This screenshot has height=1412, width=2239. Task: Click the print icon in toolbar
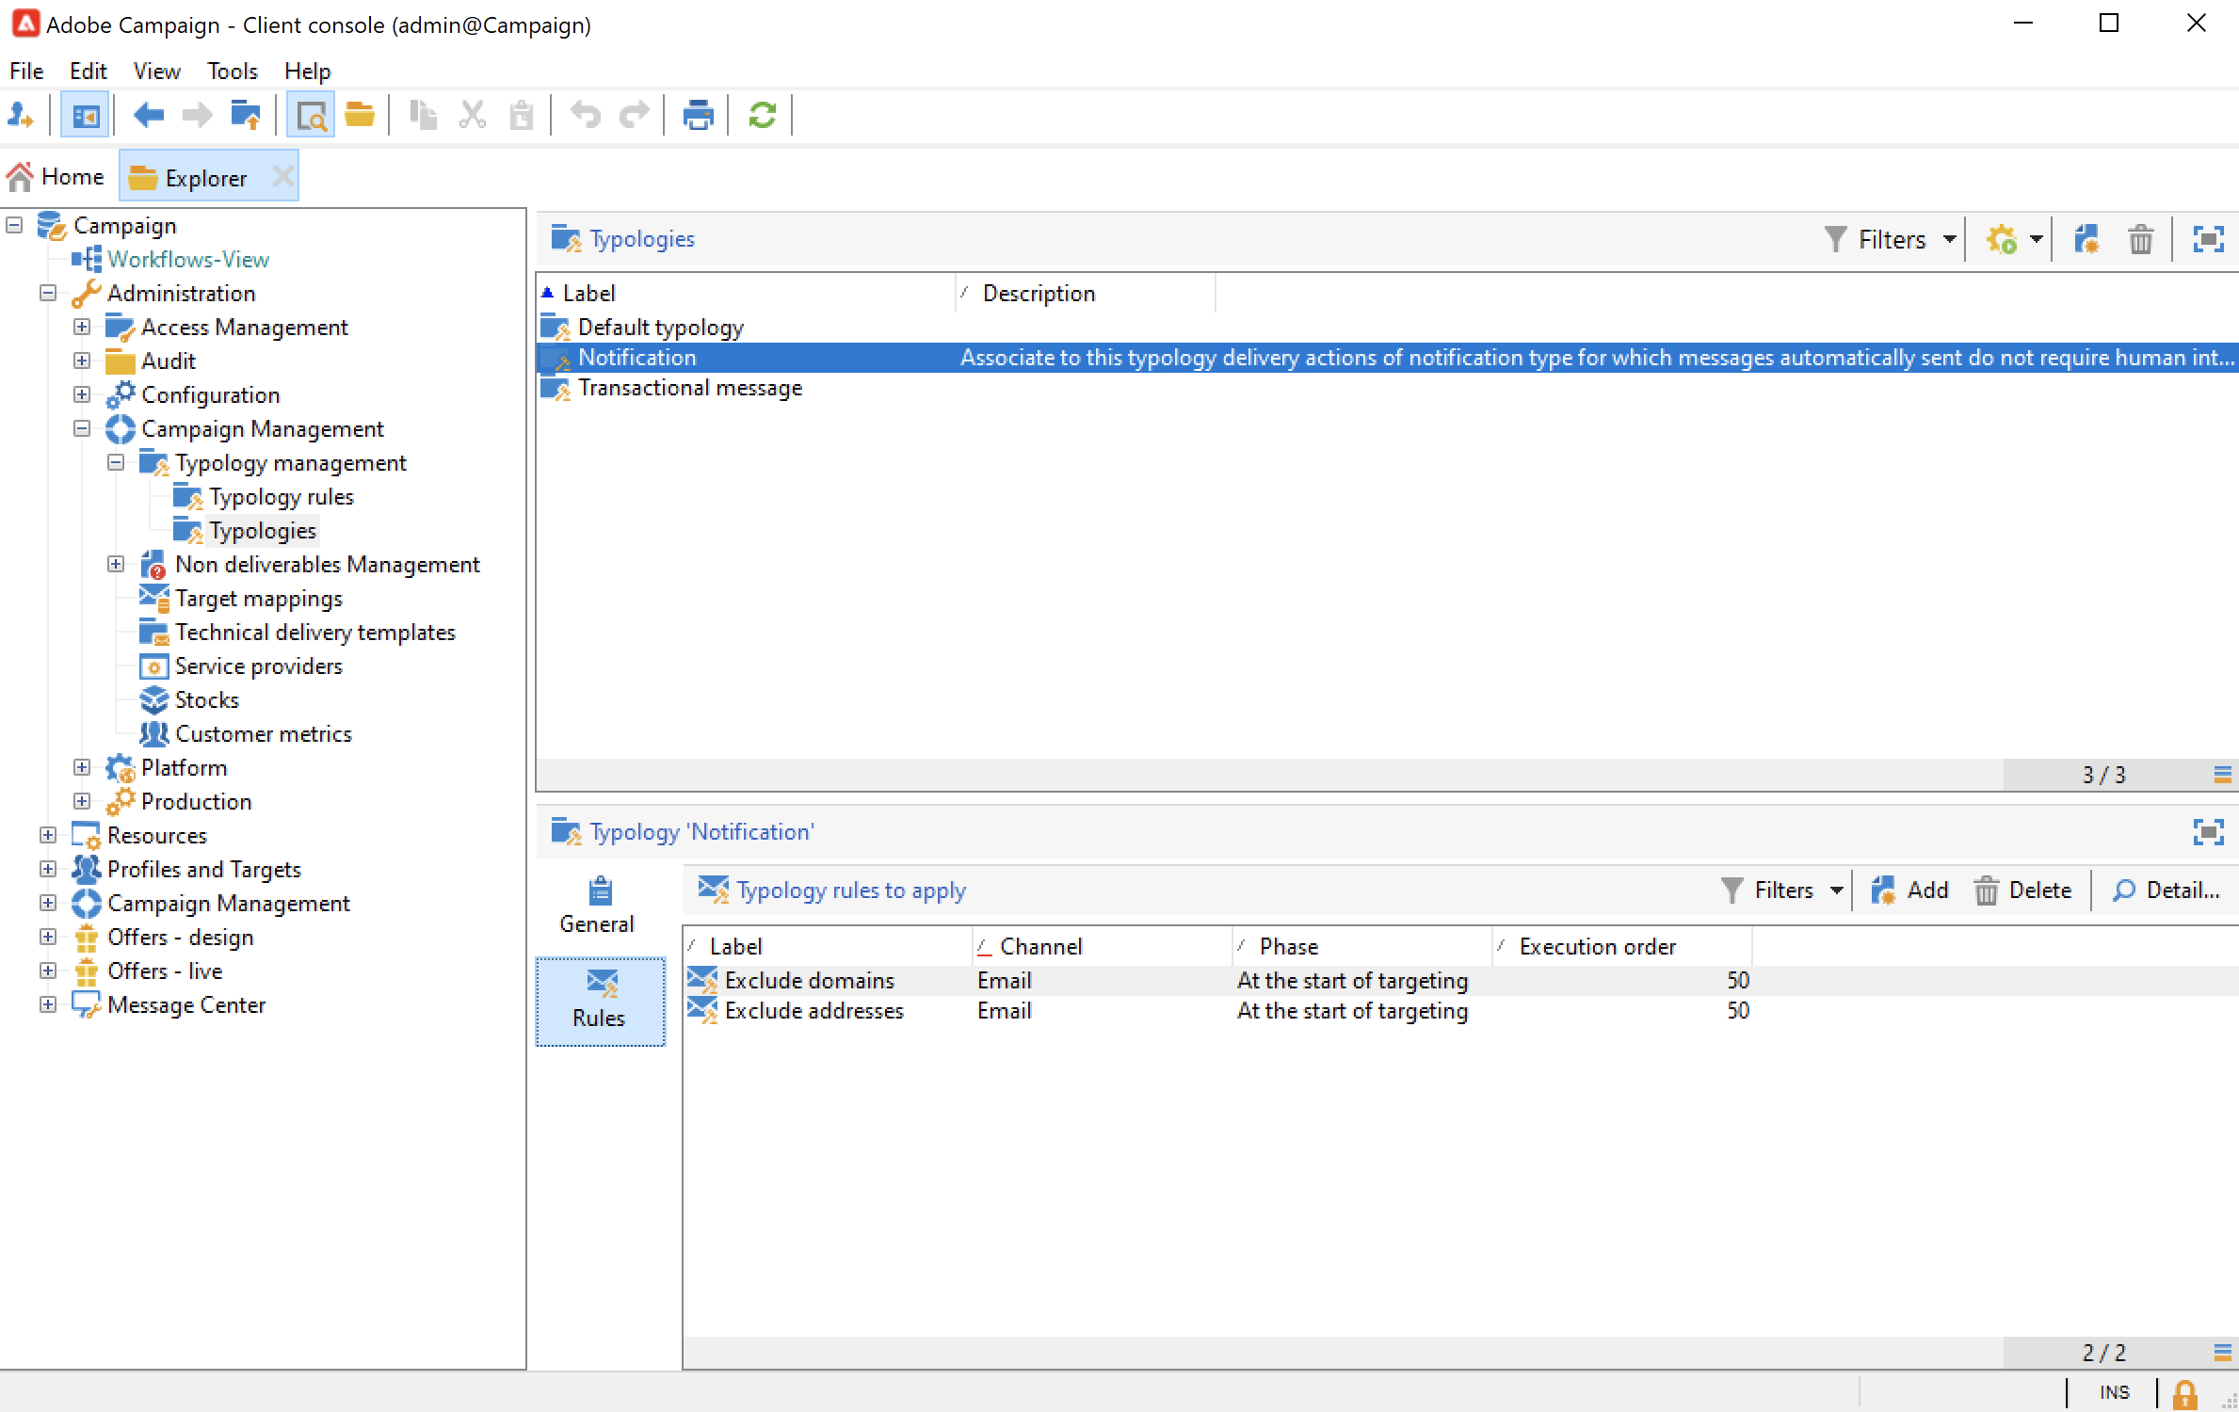tap(698, 116)
